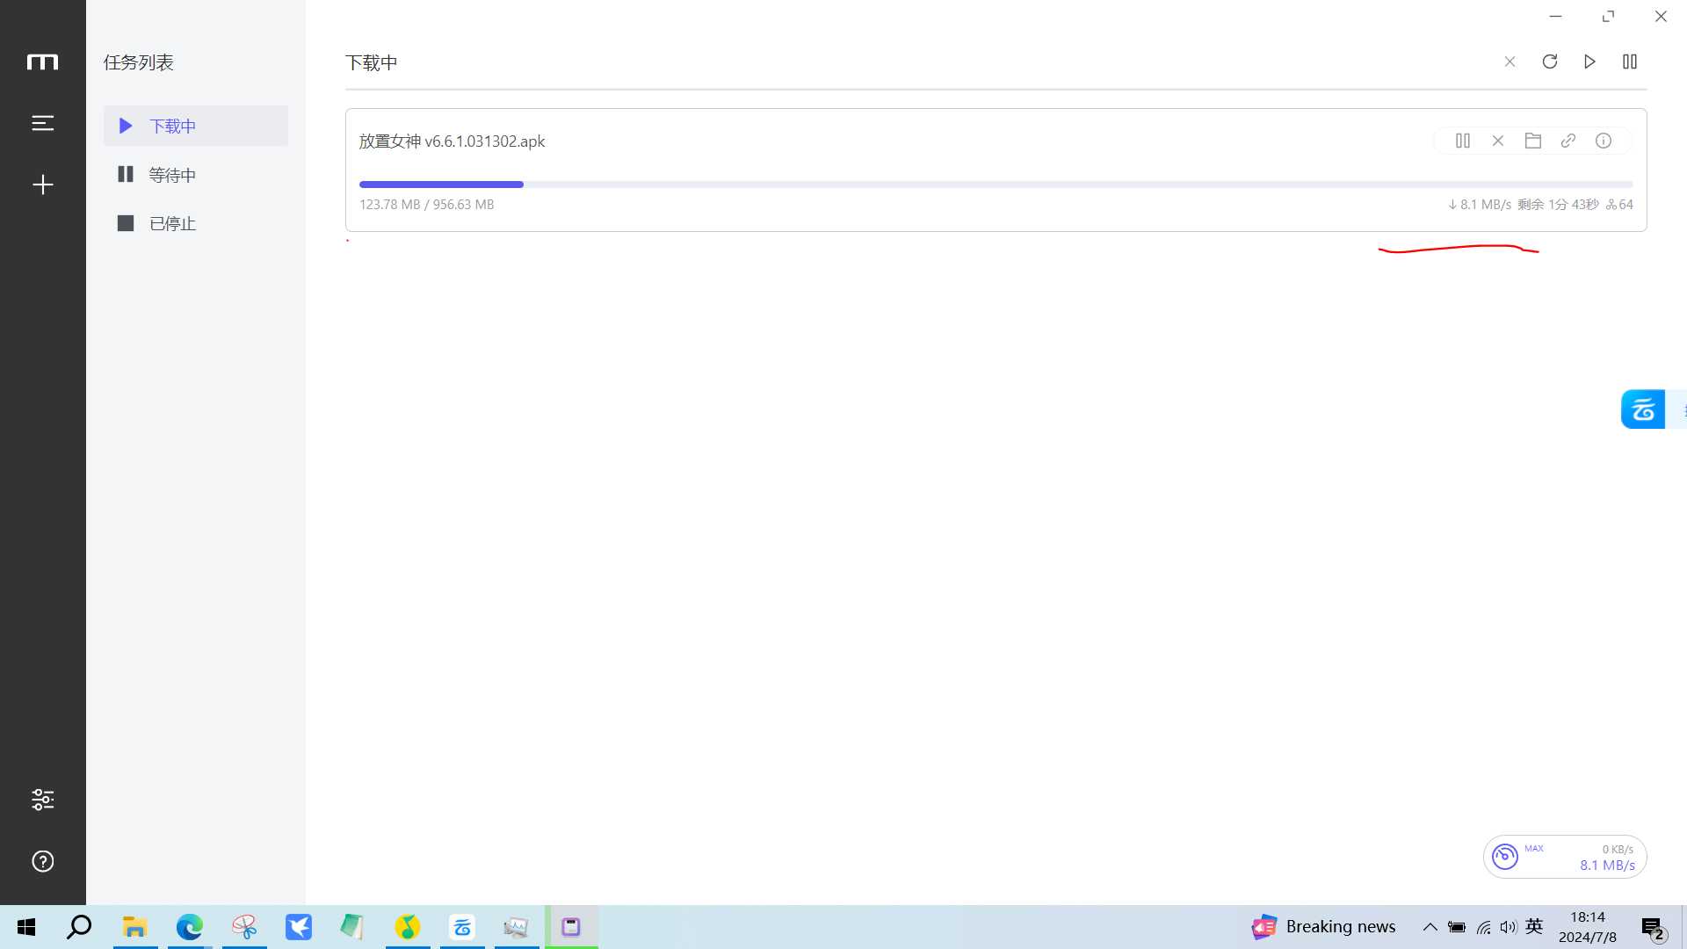The height and width of the screenshot is (949, 1687).
Task: Click file name 放置女神 v6.6.1.031302.apk
Action: (452, 141)
